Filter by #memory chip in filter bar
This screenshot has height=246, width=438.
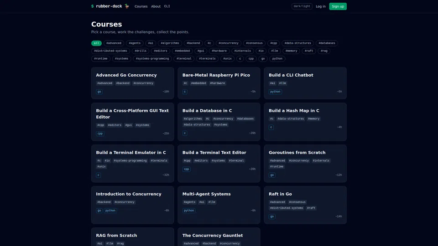(292, 51)
